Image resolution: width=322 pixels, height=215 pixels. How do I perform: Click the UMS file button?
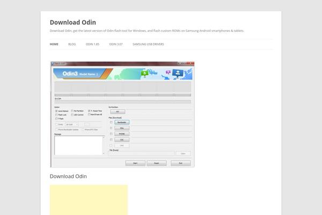[x=122, y=146]
